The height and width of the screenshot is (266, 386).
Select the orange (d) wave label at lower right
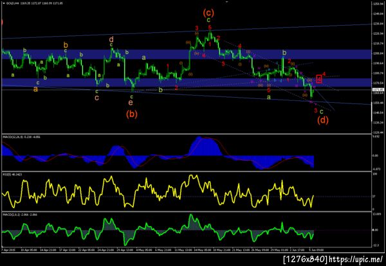[x=323, y=120]
